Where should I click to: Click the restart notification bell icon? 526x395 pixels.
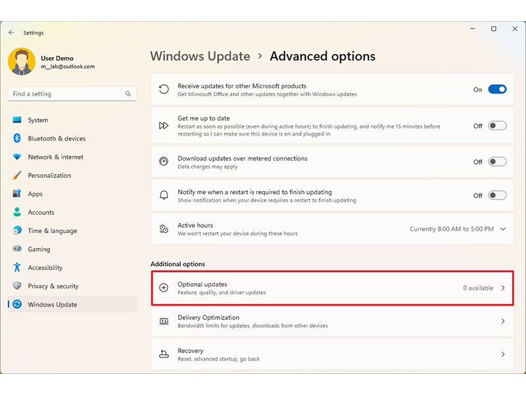click(164, 195)
